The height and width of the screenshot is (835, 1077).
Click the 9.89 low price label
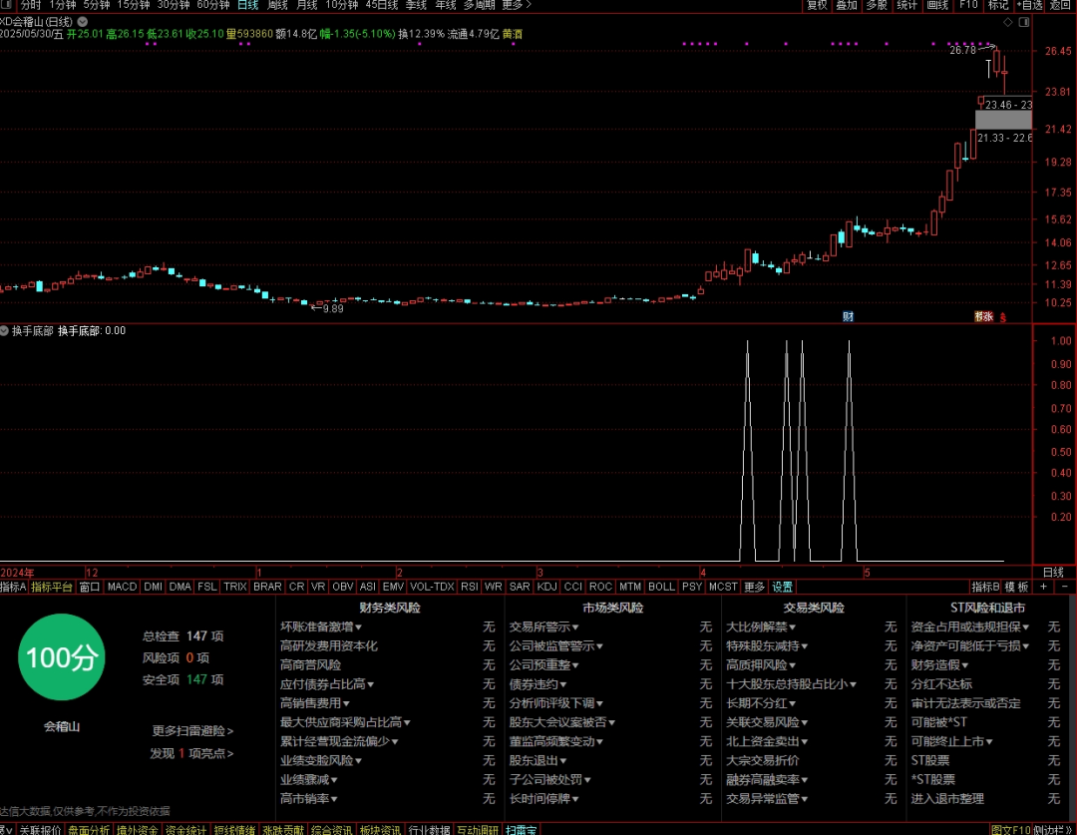point(333,308)
